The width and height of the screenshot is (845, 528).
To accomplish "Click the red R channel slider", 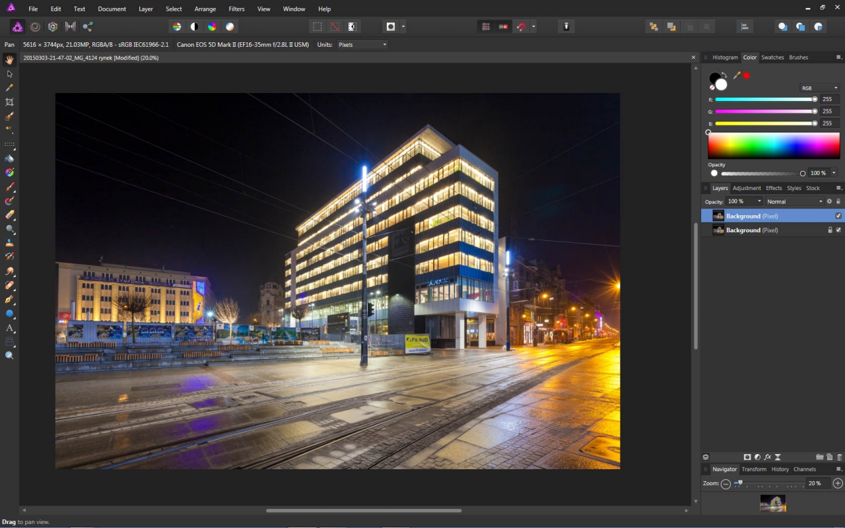I will pyautogui.click(x=766, y=100).
